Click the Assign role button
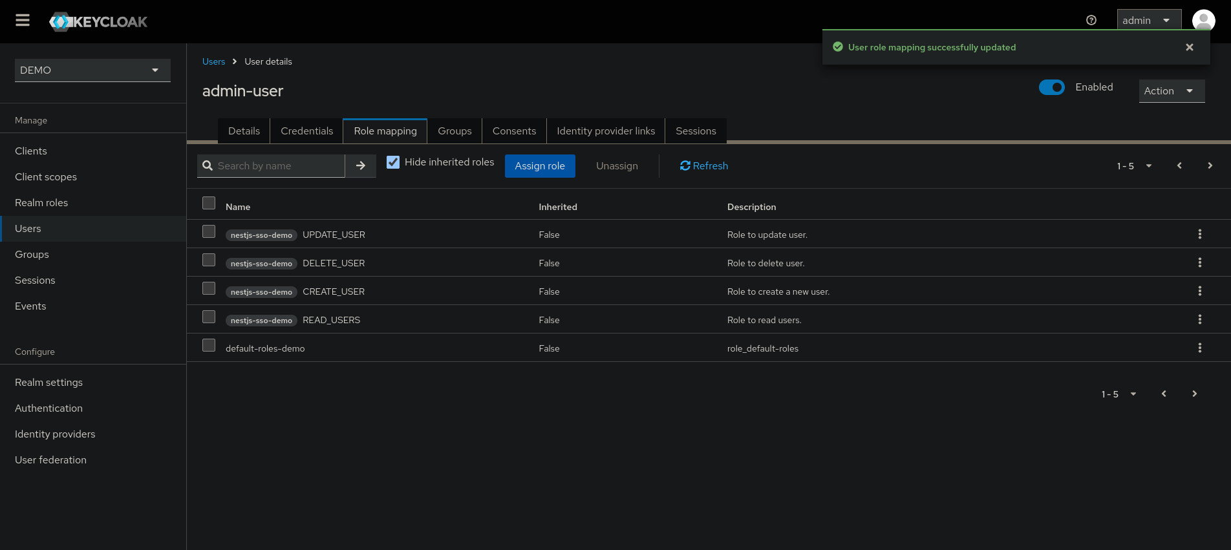The height and width of the screenshot is (550, 1231). 540,165
